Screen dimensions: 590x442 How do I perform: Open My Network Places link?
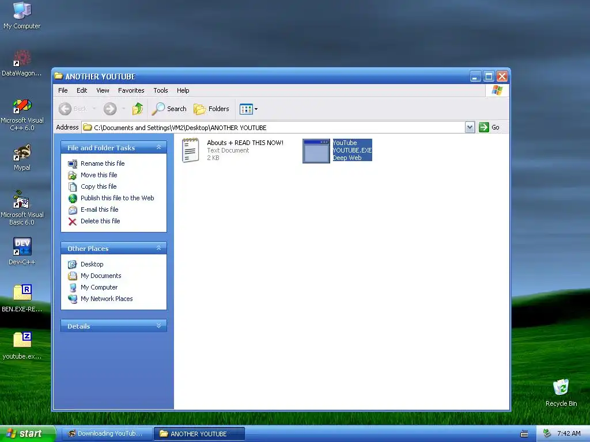tap(107, 299)
